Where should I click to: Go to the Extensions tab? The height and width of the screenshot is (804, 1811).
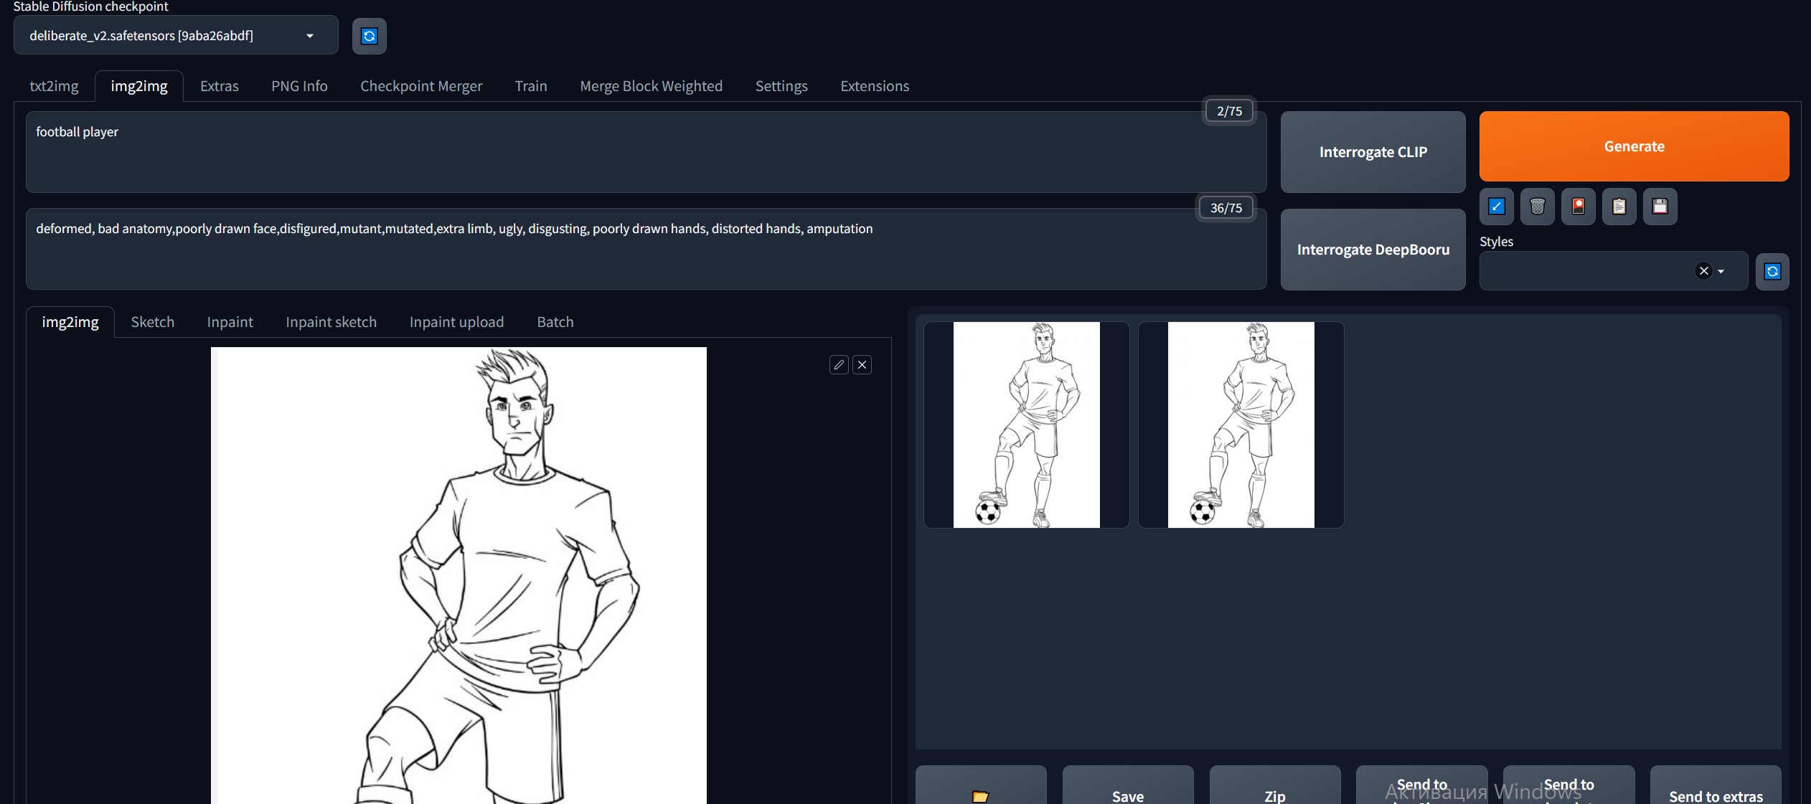click(x=874, y=86)
